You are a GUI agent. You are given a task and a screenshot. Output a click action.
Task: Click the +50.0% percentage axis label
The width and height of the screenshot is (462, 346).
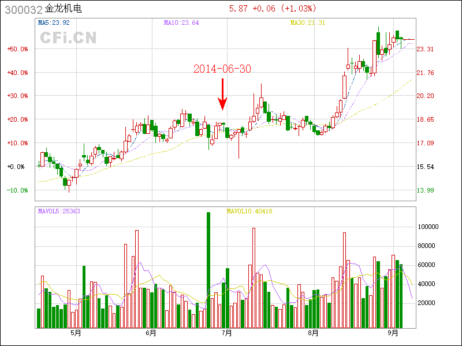tap(17, 50)
